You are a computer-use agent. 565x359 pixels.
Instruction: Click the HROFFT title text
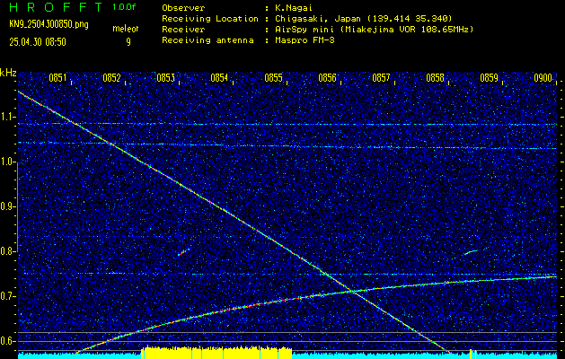point(56,7)
